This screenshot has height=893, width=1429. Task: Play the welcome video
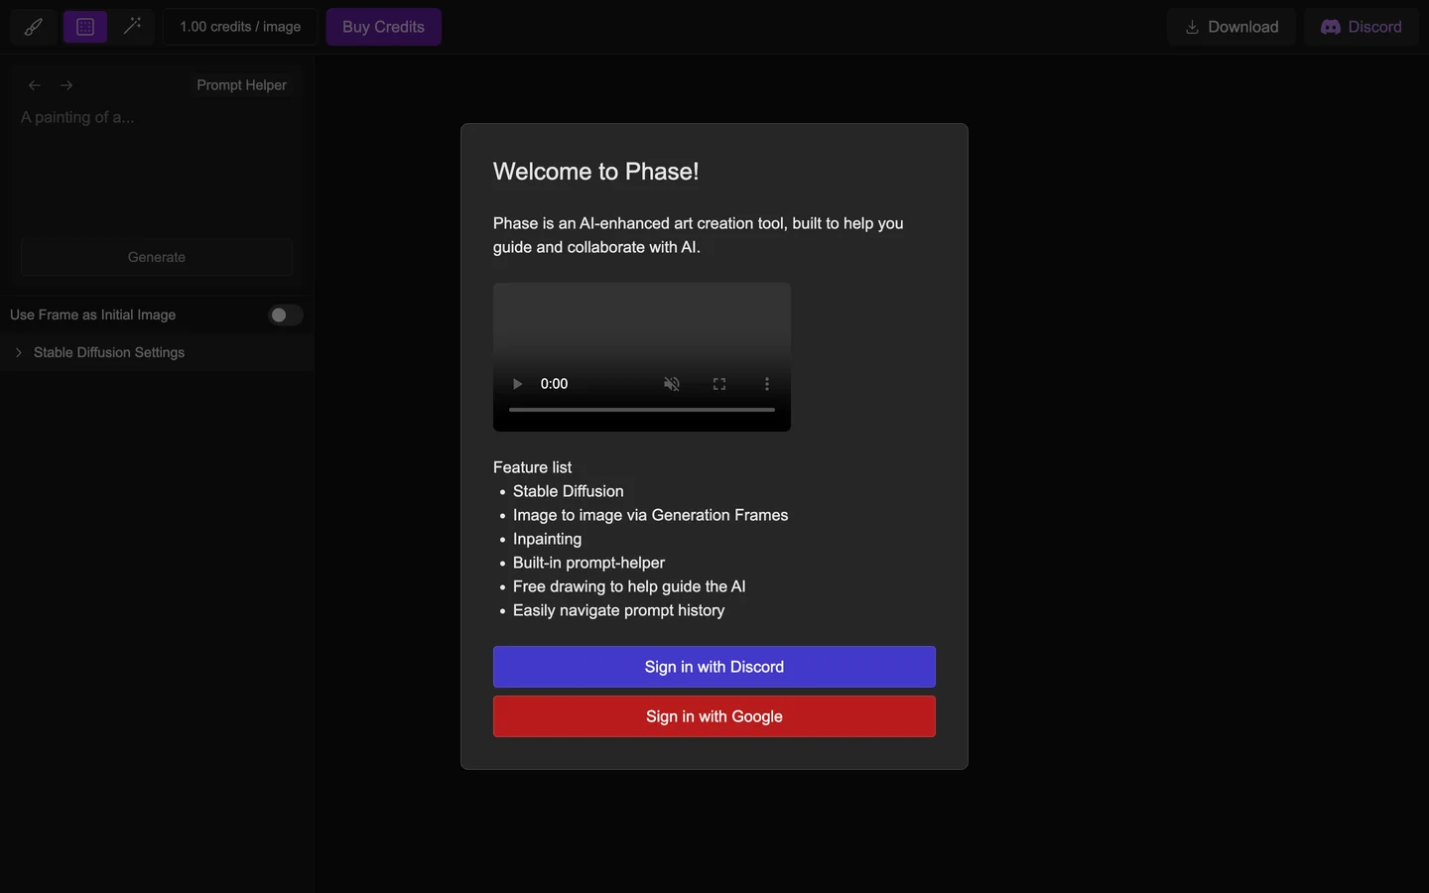(517, 384)
